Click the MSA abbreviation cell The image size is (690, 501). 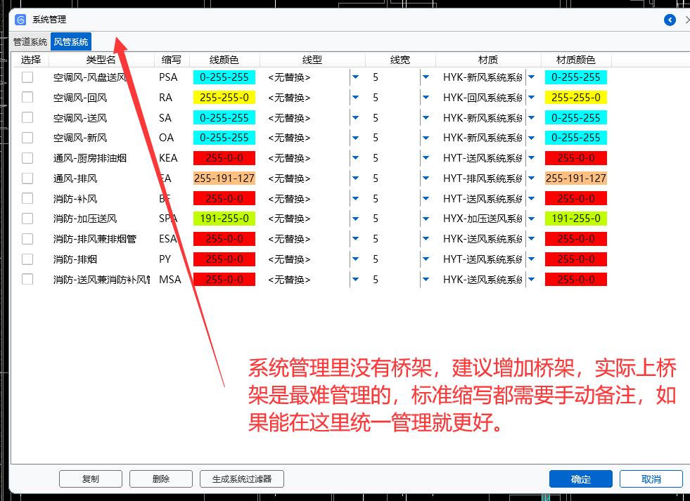pyautogui.click(x=170, y=280)
